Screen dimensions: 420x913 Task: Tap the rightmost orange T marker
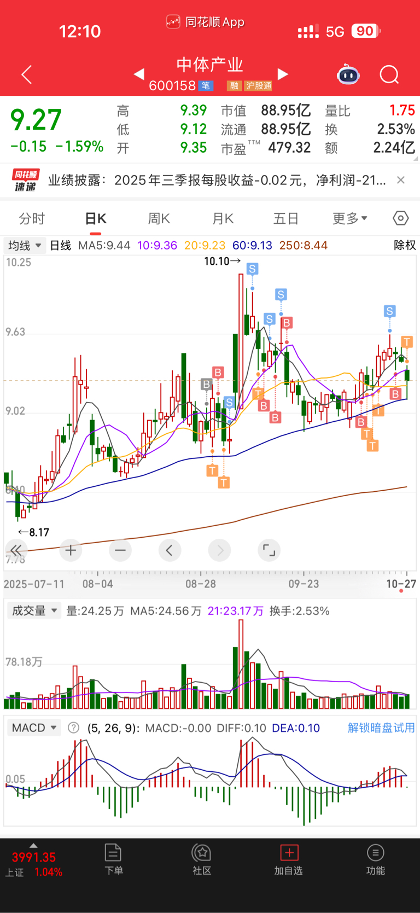406,342
